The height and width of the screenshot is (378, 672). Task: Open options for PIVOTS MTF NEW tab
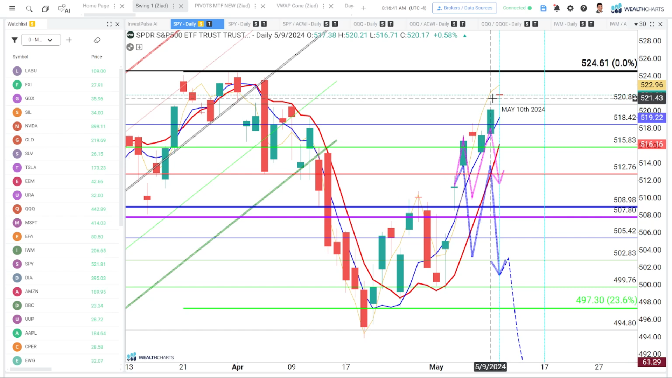click(x=255, y=6)
